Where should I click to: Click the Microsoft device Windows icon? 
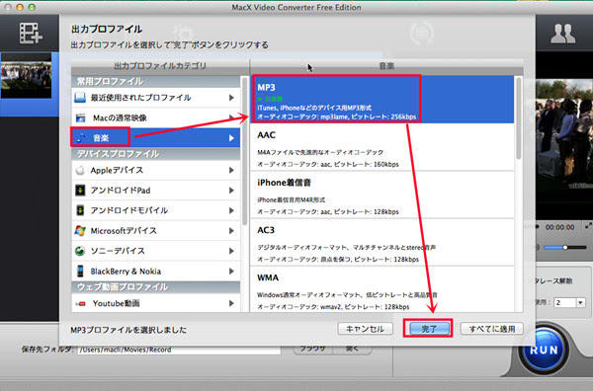(x=80, y=230)
